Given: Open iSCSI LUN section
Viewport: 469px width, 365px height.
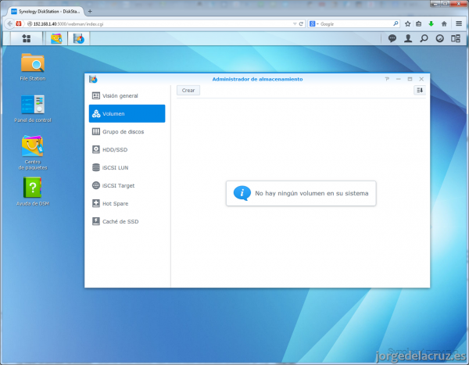Looking at the screenshot, I should point(127,167).
